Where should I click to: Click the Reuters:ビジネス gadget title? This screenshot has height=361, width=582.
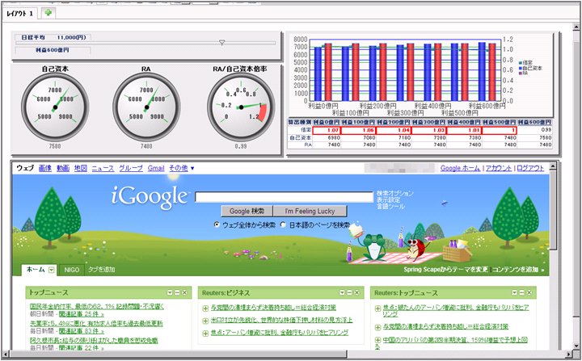coord(226,292)
